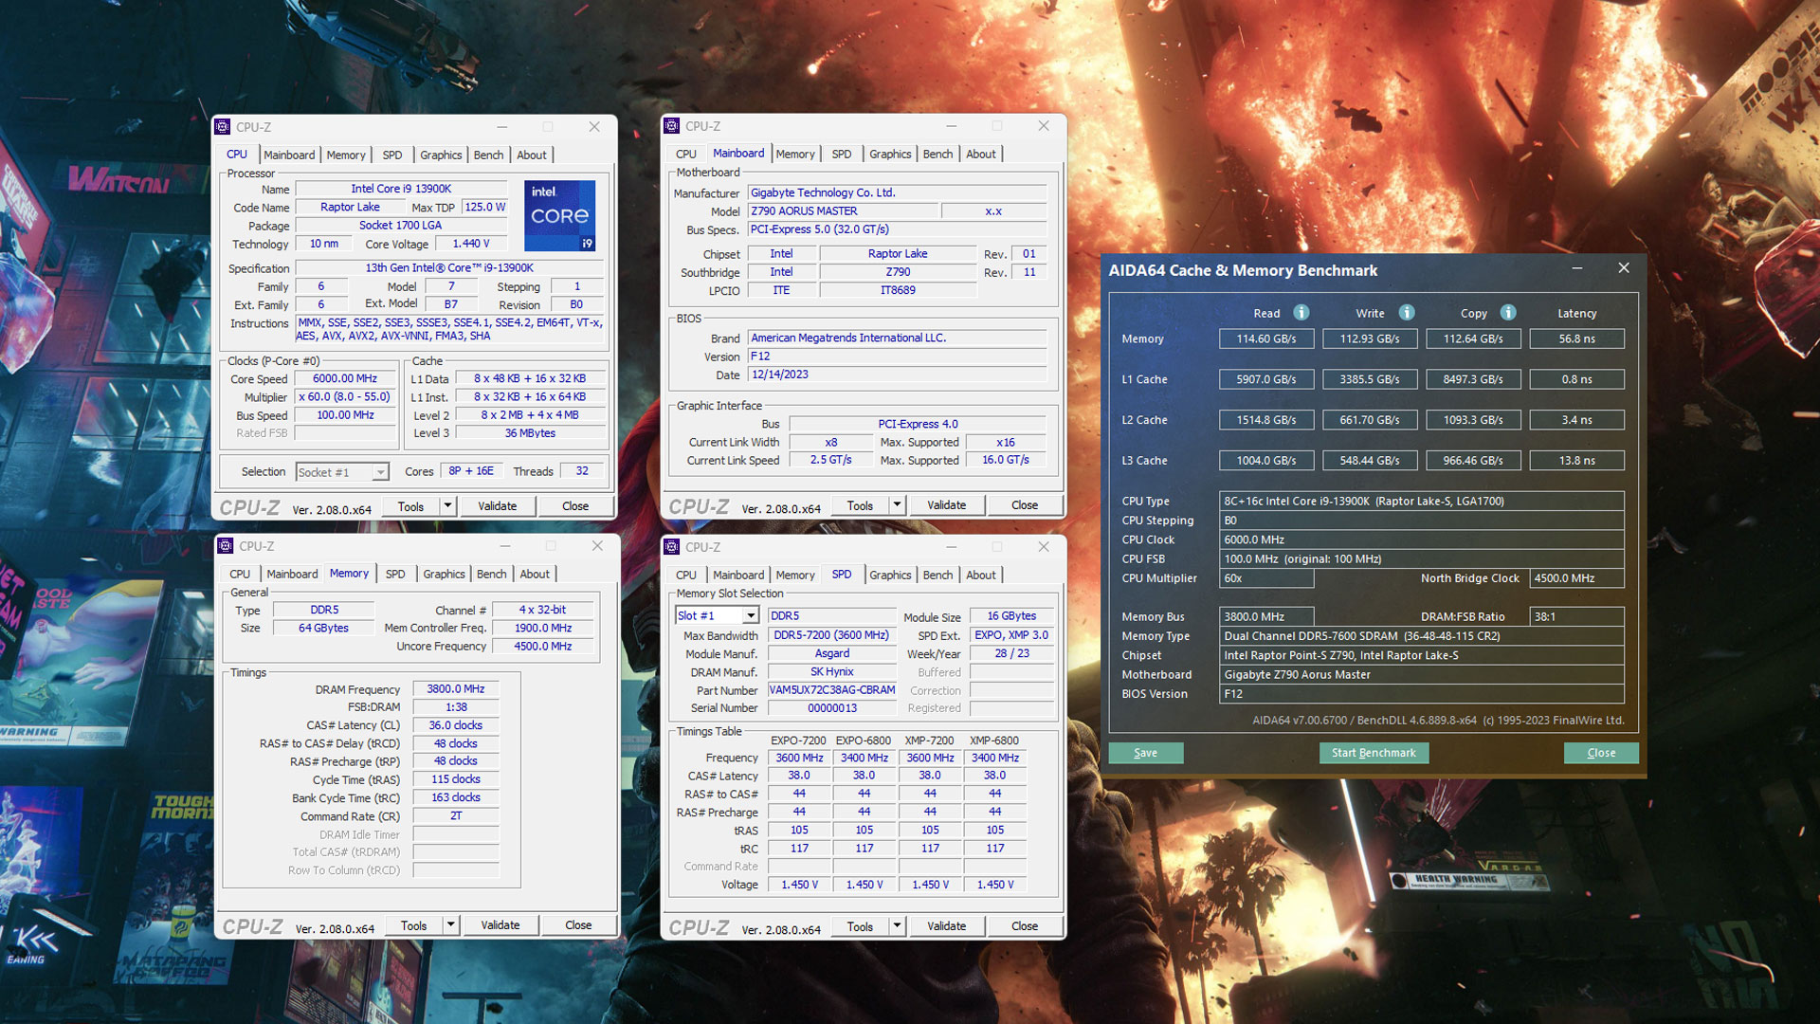Click the Cores 8P + 16E field
The width and height of the screenshot is (1820, 1024).
pyautogui.click(x=471, y=471)
